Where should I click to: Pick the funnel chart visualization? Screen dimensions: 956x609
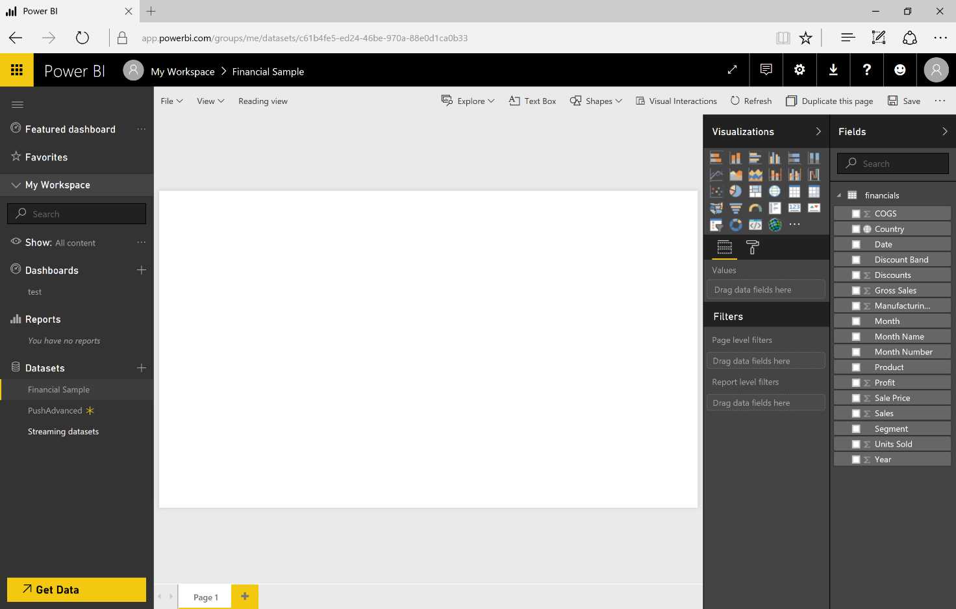pyautogui.click(x=735, y=208)
